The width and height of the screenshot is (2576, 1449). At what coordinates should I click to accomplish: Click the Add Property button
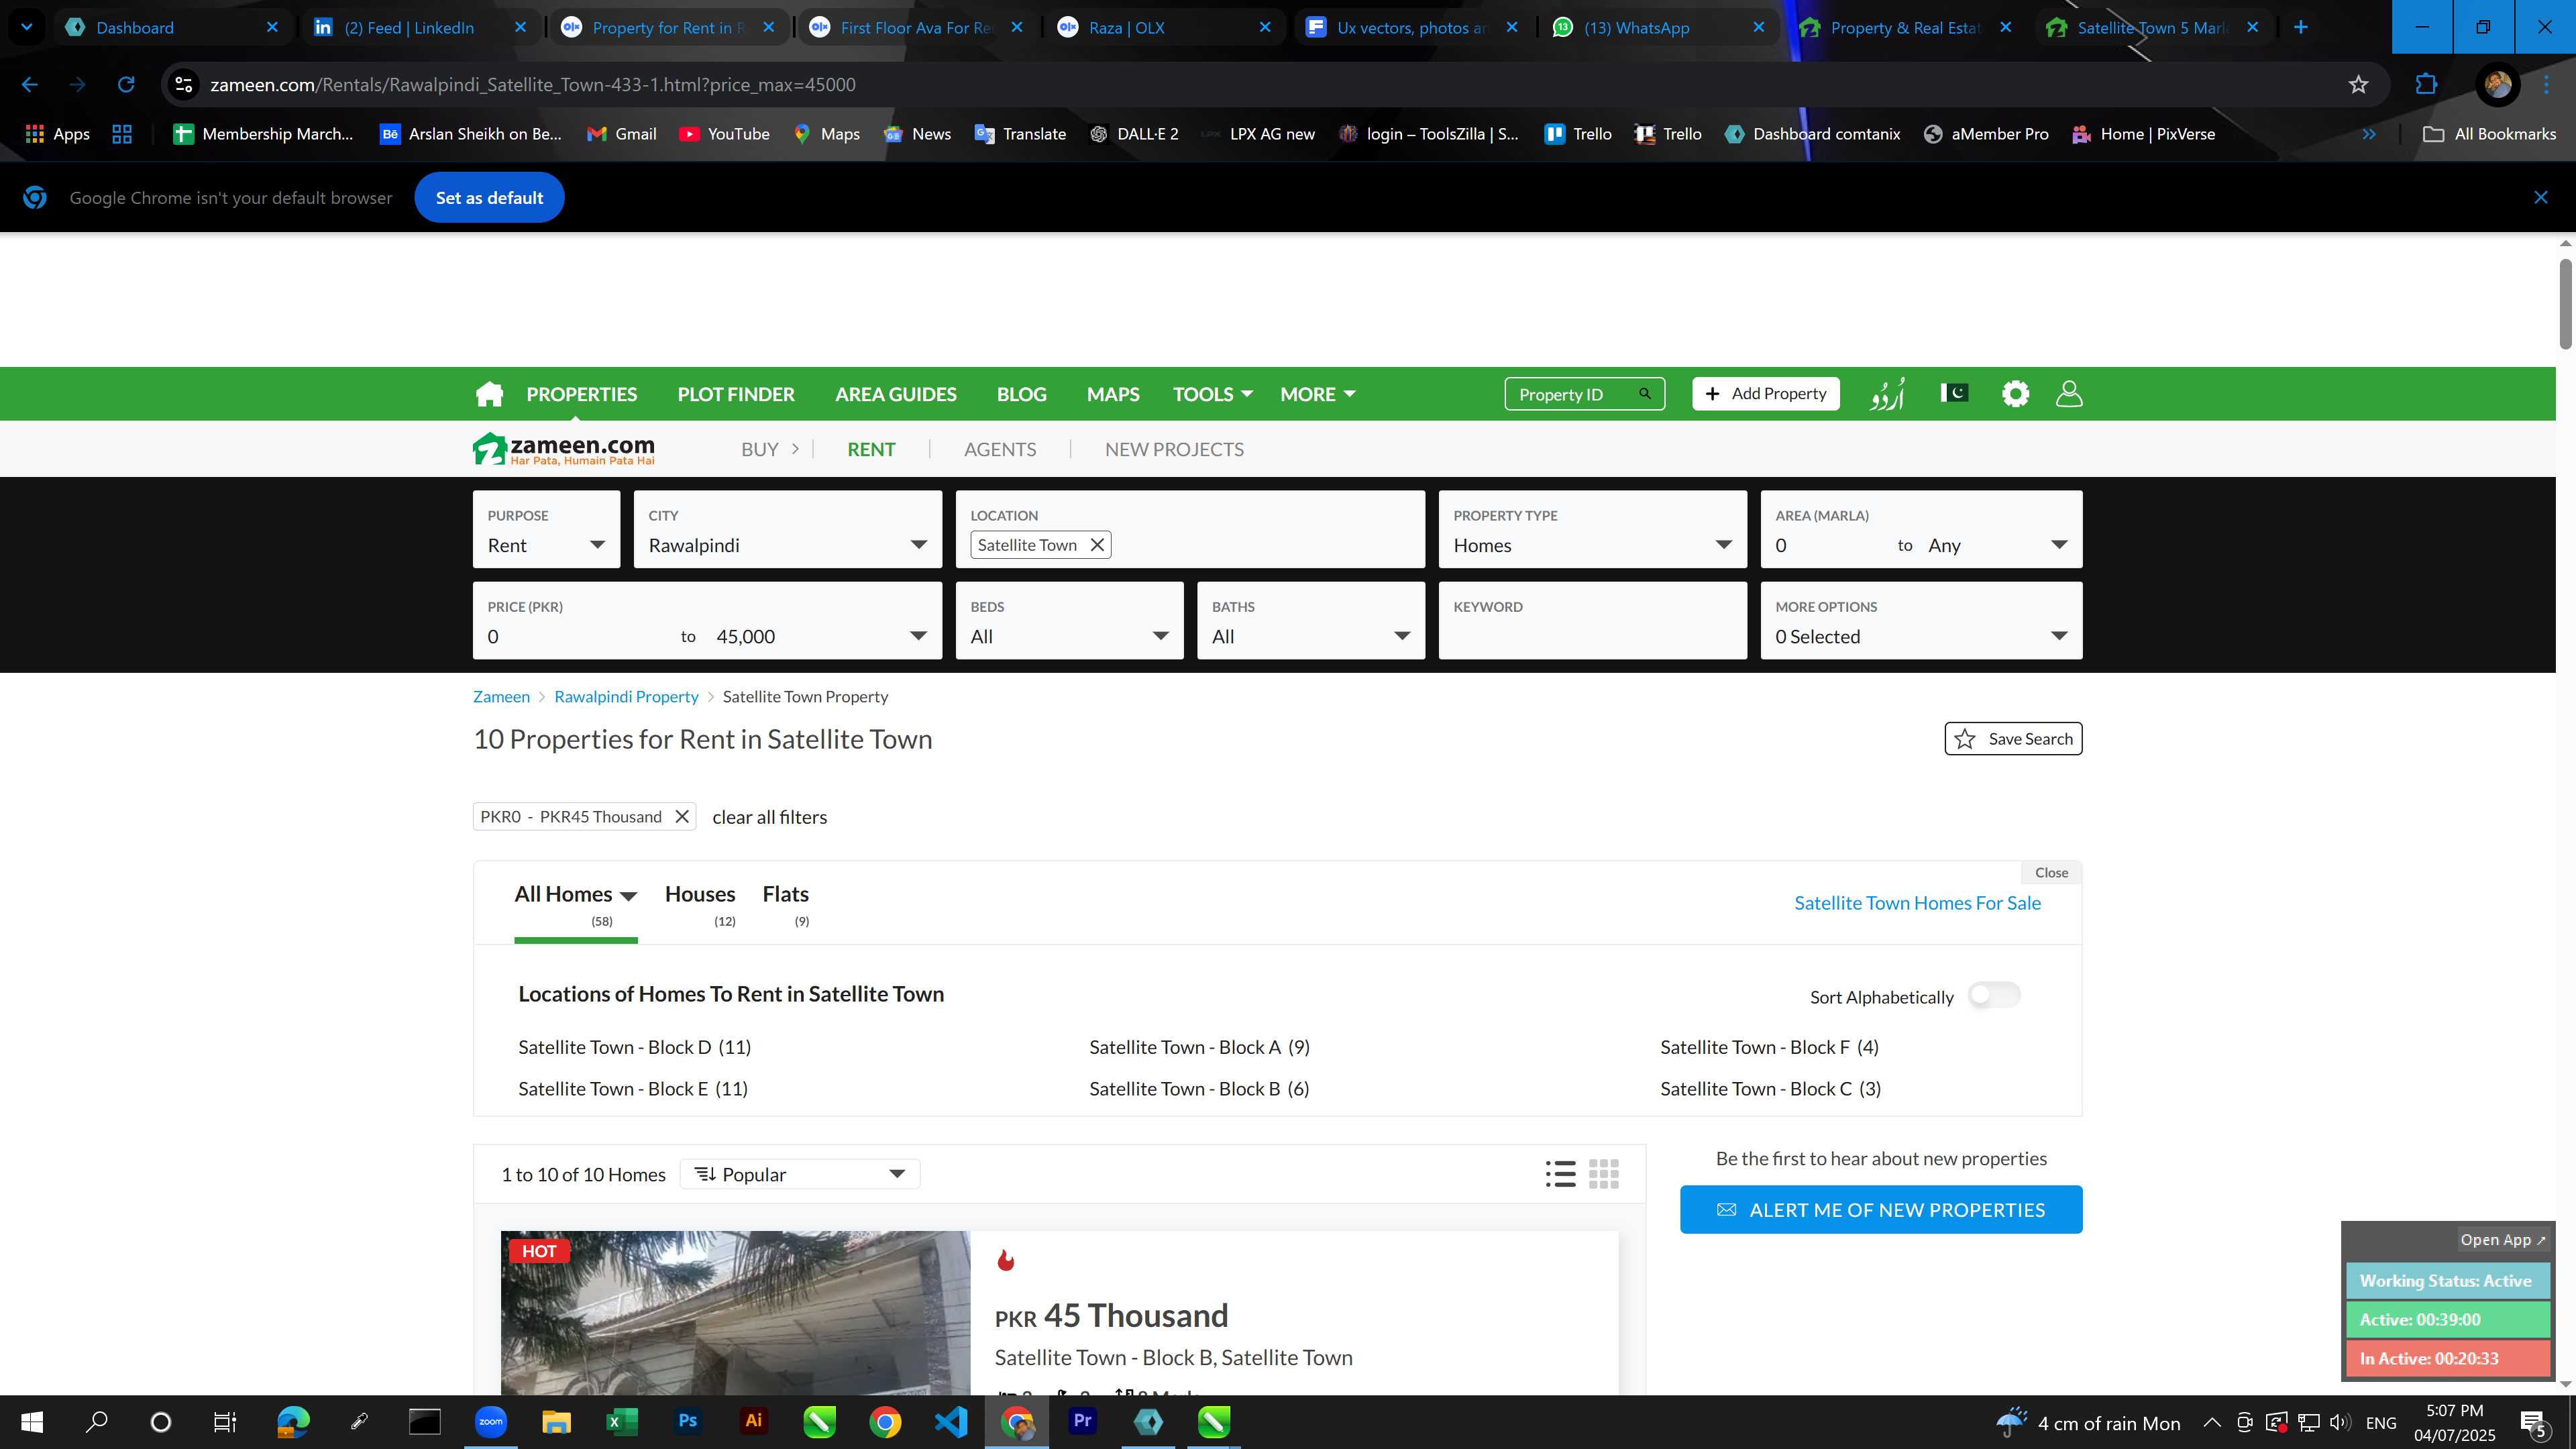pos(1766,394)
